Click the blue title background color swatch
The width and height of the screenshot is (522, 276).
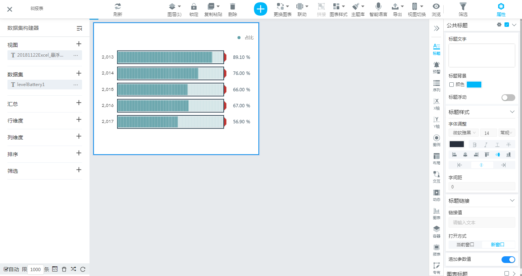click(474, 85)
